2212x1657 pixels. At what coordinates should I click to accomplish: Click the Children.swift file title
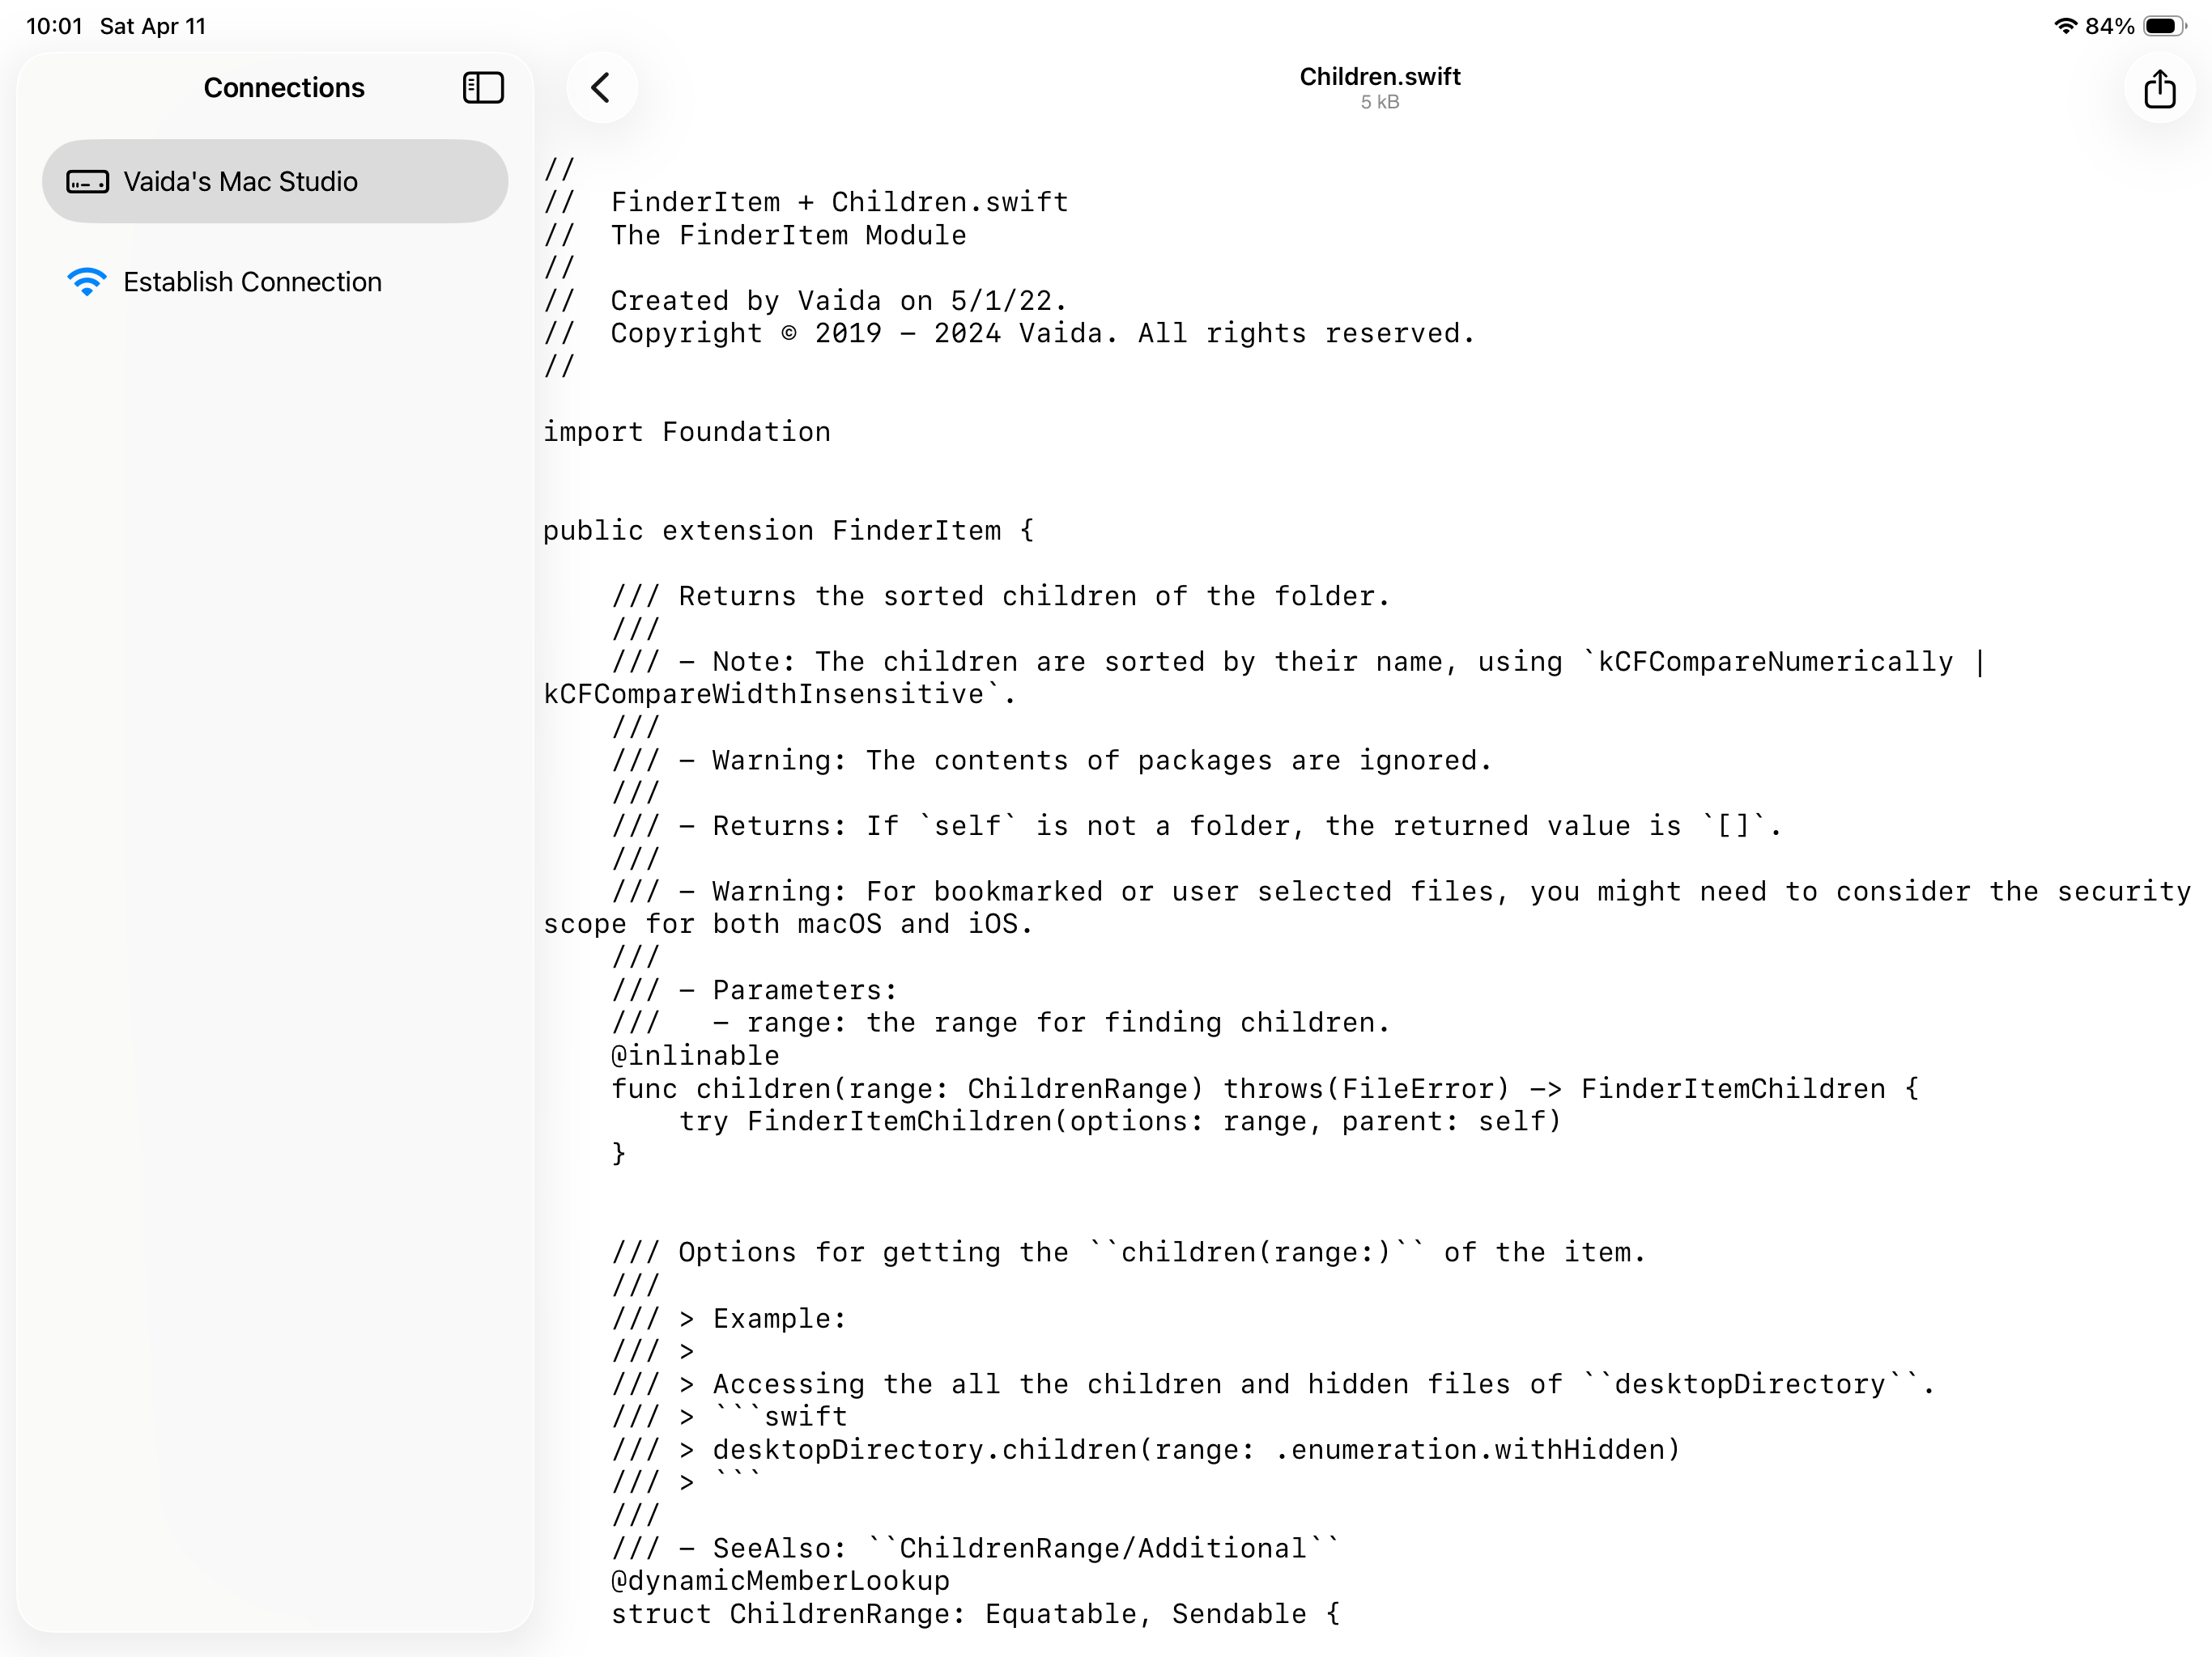tap(1379, 76)
